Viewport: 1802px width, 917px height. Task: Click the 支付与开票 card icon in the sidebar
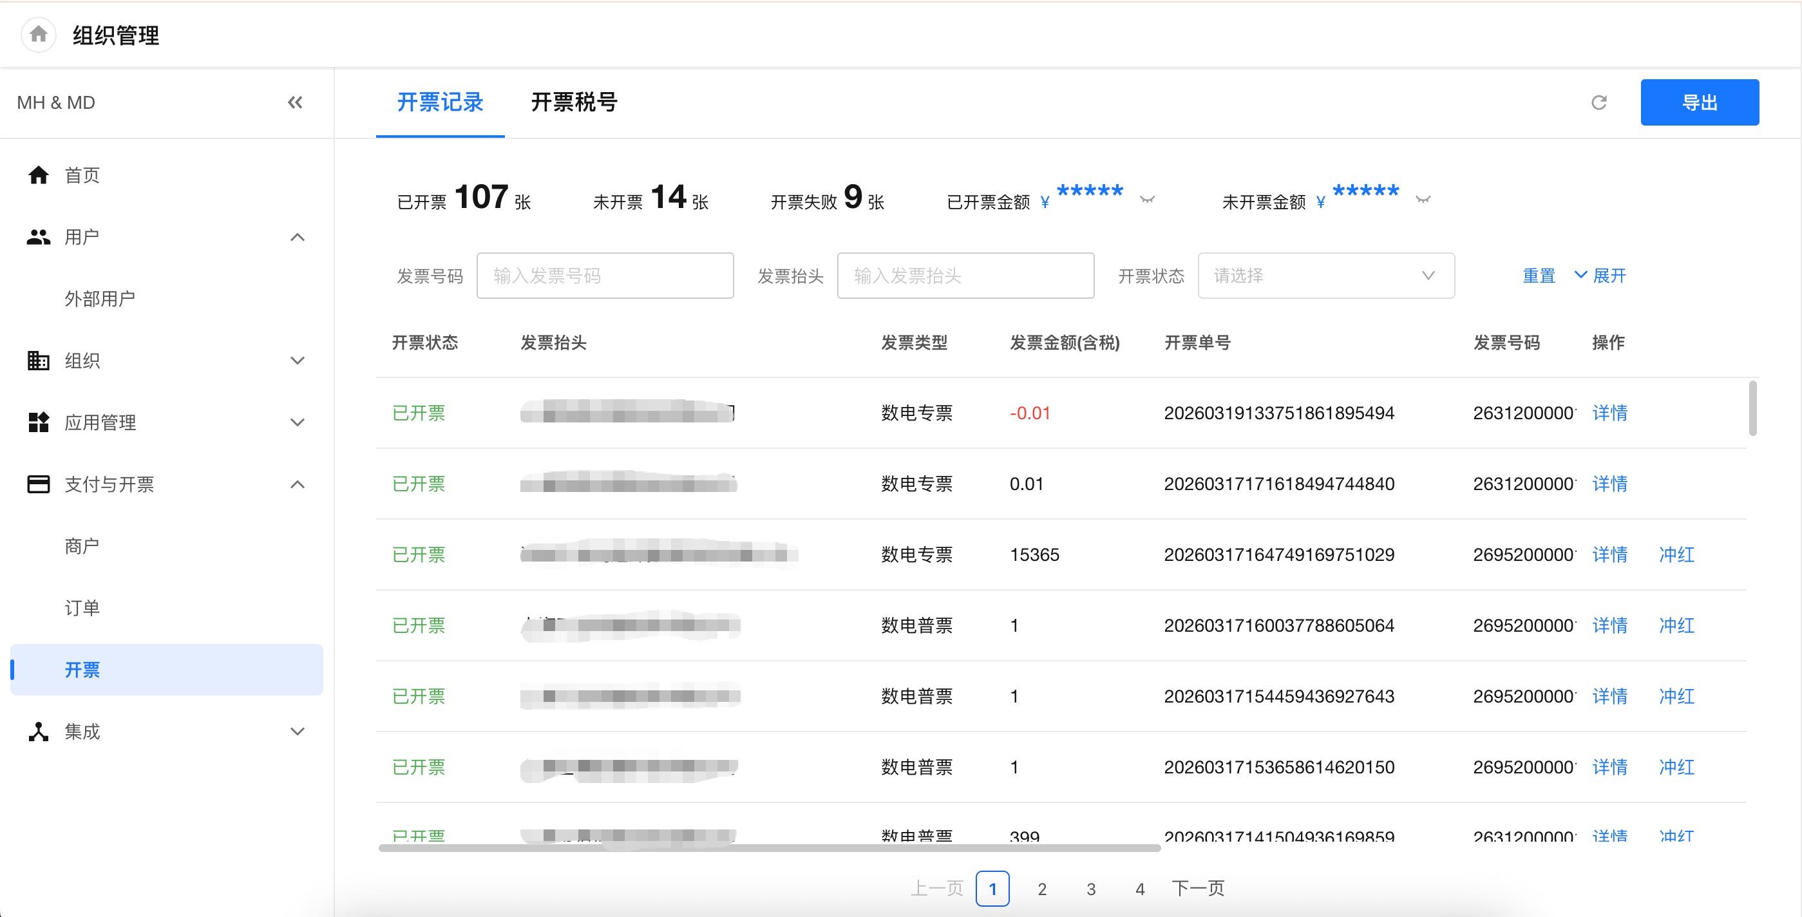coord(39,484)
